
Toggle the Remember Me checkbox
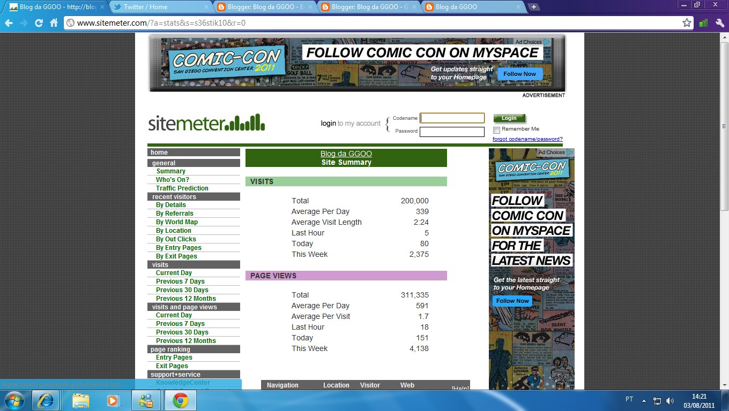pyautogui.click(x=496, y=130)
